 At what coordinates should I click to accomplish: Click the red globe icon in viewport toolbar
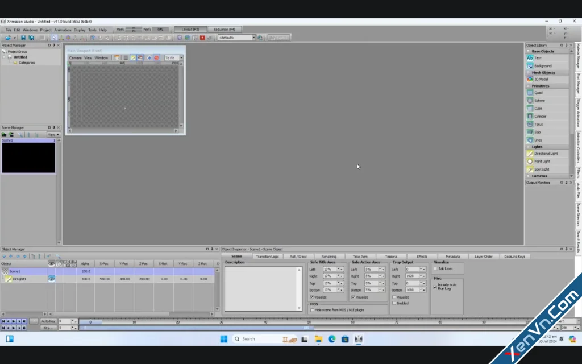[156, 58]
